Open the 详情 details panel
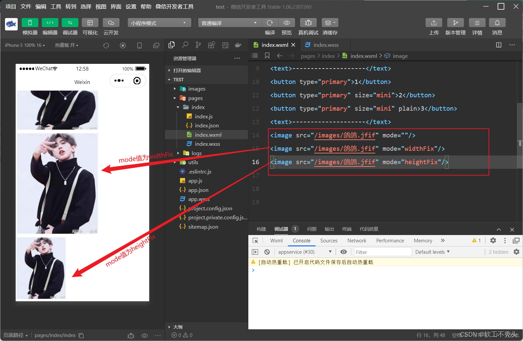The height and width of the screenshot is (341, 523). pyautogui.click(x=477, y=23)
